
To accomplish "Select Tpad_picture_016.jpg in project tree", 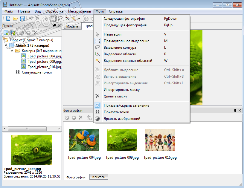I will [x=41, y=67].
